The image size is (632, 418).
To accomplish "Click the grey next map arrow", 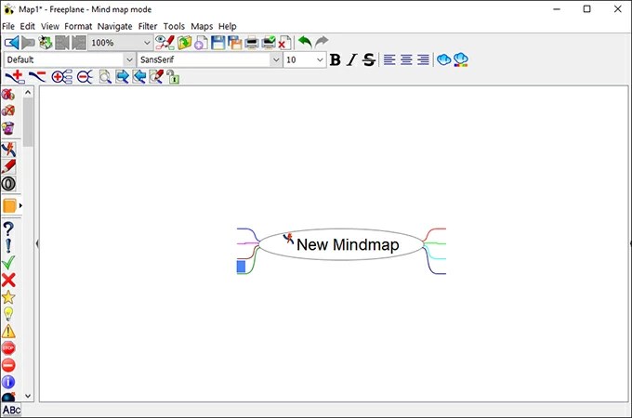I will pyautogui.click(x=28, y=43).
